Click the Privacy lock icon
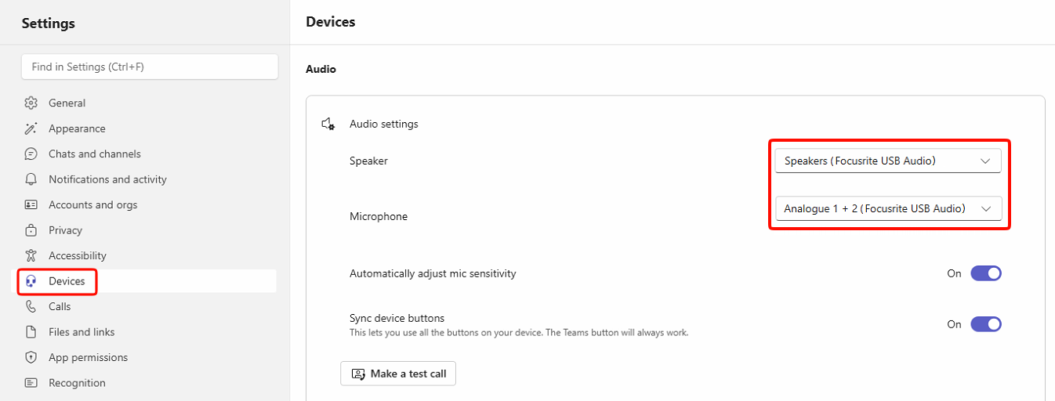 click(31, 230)
